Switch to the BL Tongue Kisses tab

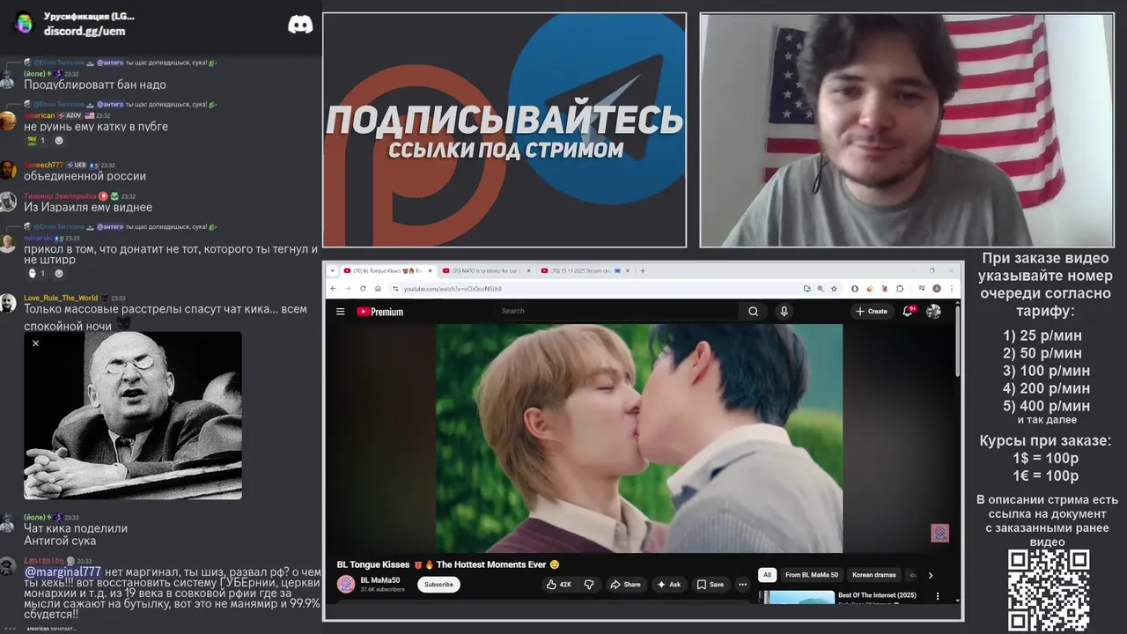click(388, 270)
